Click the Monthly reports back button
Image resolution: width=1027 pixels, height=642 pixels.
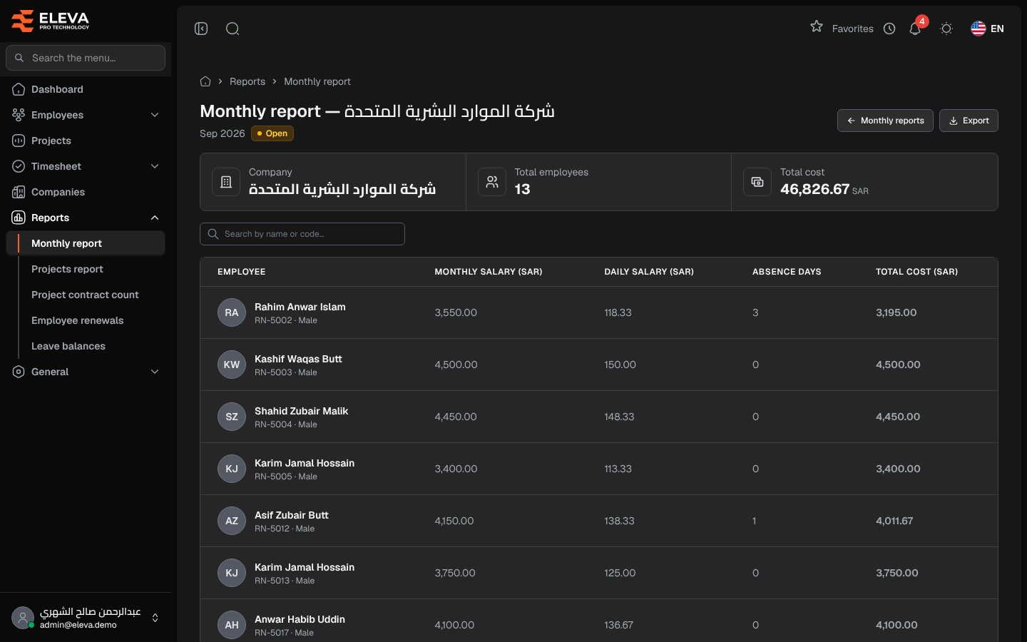click(x=885, y=121)
